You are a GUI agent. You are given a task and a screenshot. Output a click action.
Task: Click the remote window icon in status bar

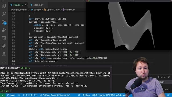point(3,95)
